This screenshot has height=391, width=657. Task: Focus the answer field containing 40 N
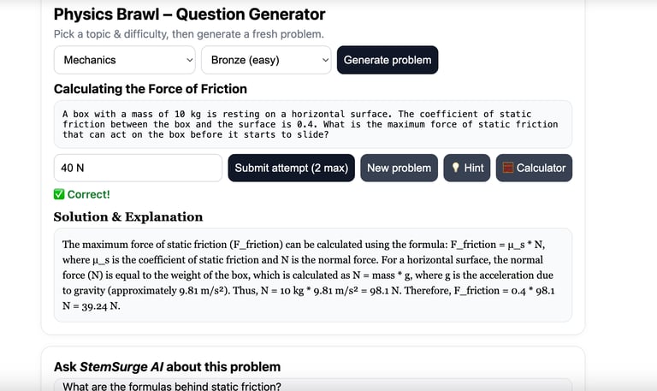pyautogui.click(x=138, y=168)
